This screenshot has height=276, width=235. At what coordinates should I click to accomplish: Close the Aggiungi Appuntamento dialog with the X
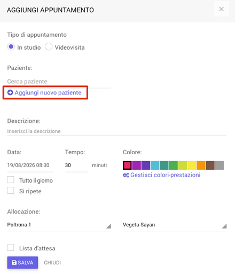click(x=221, y=9)
